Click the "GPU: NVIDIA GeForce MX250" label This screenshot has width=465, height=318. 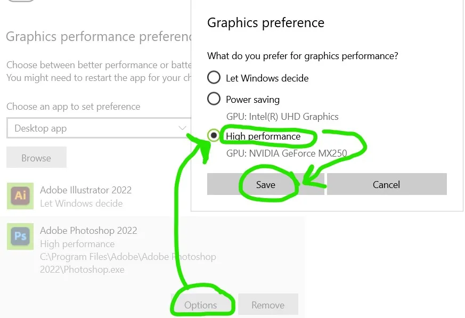point(286,153)
